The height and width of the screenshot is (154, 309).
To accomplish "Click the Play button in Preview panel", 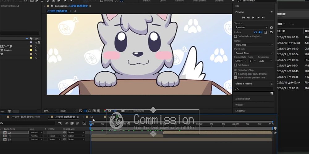I will click(253, 18).
